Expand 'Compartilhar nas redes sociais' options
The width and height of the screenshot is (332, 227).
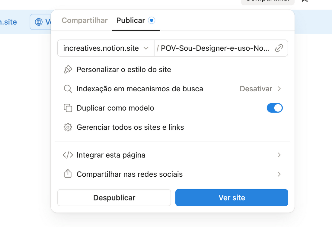279,174
